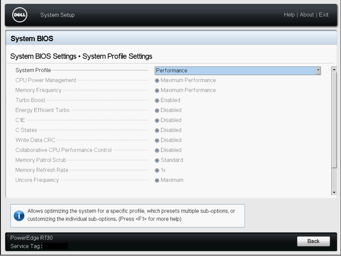
Task: Select the C1E Disabled radio button
Action: click(x=157, y=120)
